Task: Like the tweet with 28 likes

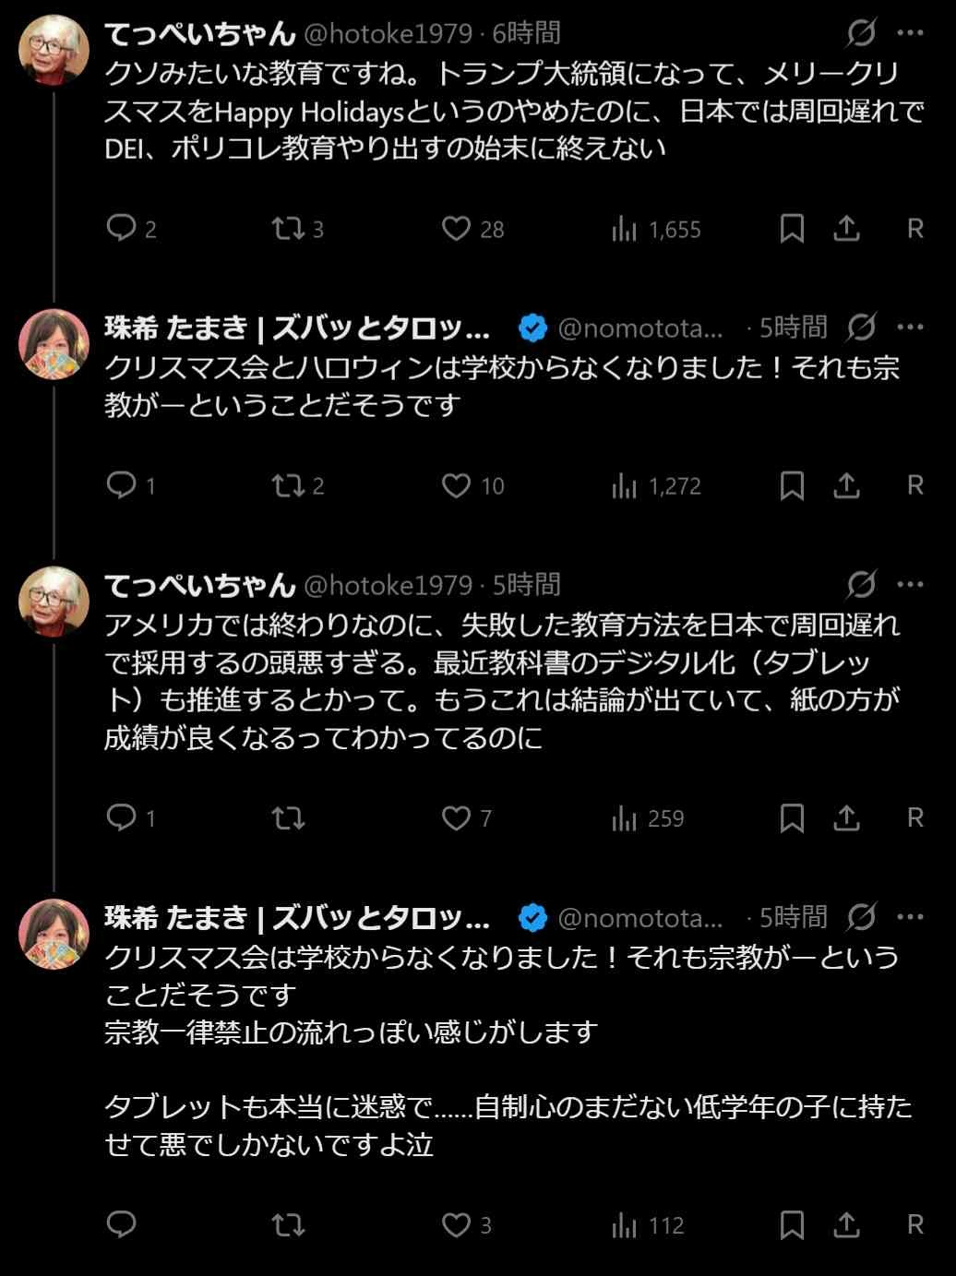Action: coord(456,228)
